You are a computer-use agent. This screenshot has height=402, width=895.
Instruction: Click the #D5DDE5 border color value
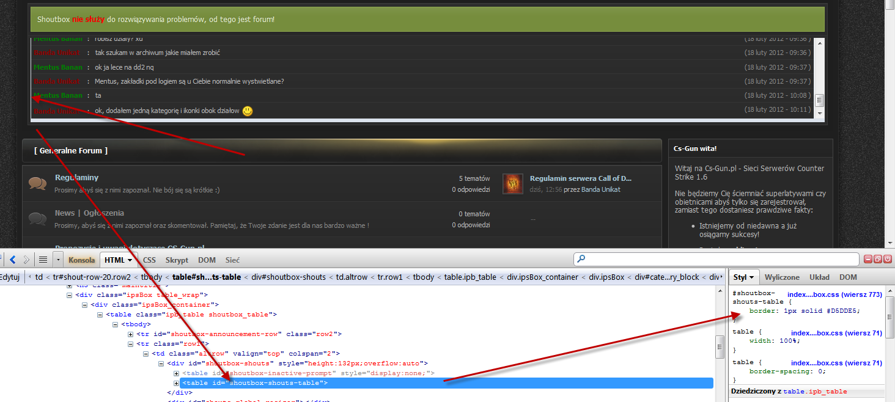[x=841, y=310]
